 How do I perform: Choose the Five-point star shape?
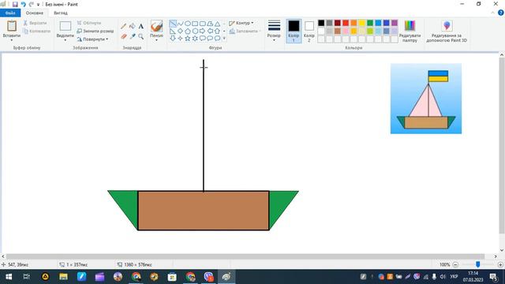tap(188, 39)
